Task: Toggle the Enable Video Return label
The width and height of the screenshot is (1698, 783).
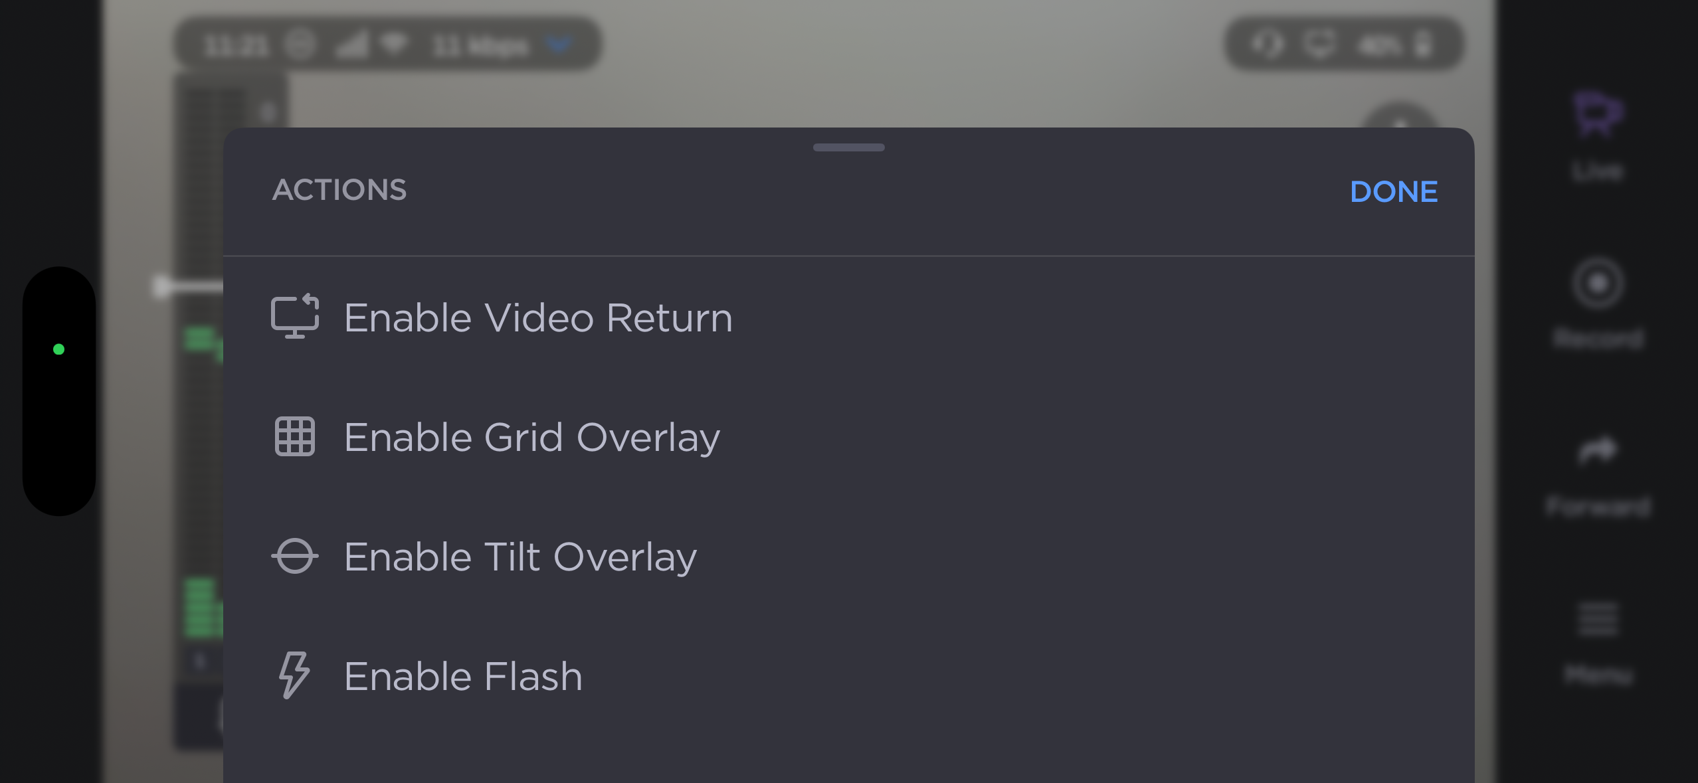Action: [538, 317]
